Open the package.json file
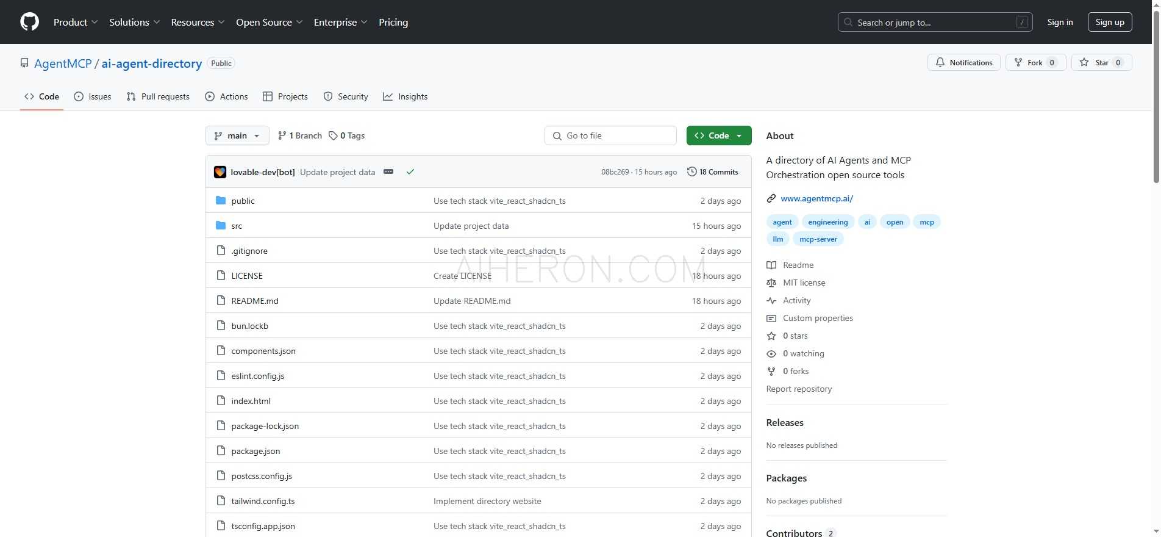The image size is (1161, 537). click(255, 451)
